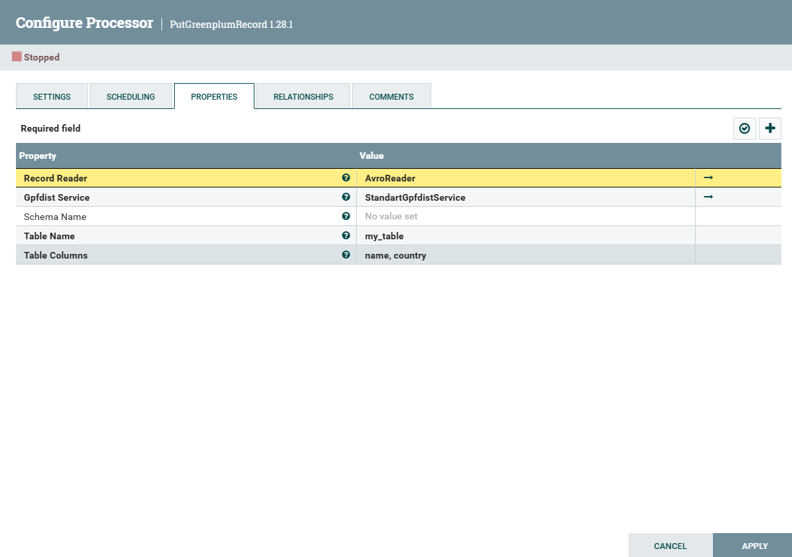Click the verify properties checkmark icon
Image resolution: width=792 pixels, height=557 pixels.
[x=745, y=128]
